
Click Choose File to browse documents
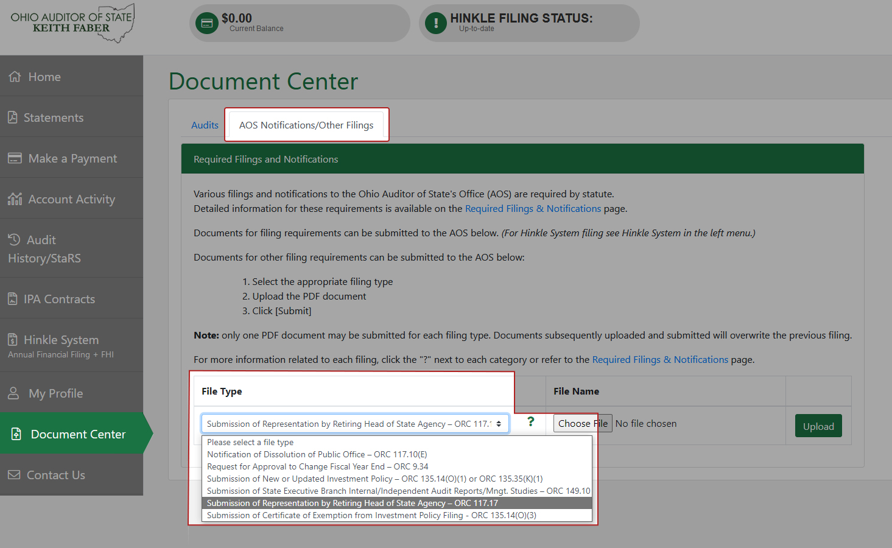pyautogui.click(x=582, y=423)
